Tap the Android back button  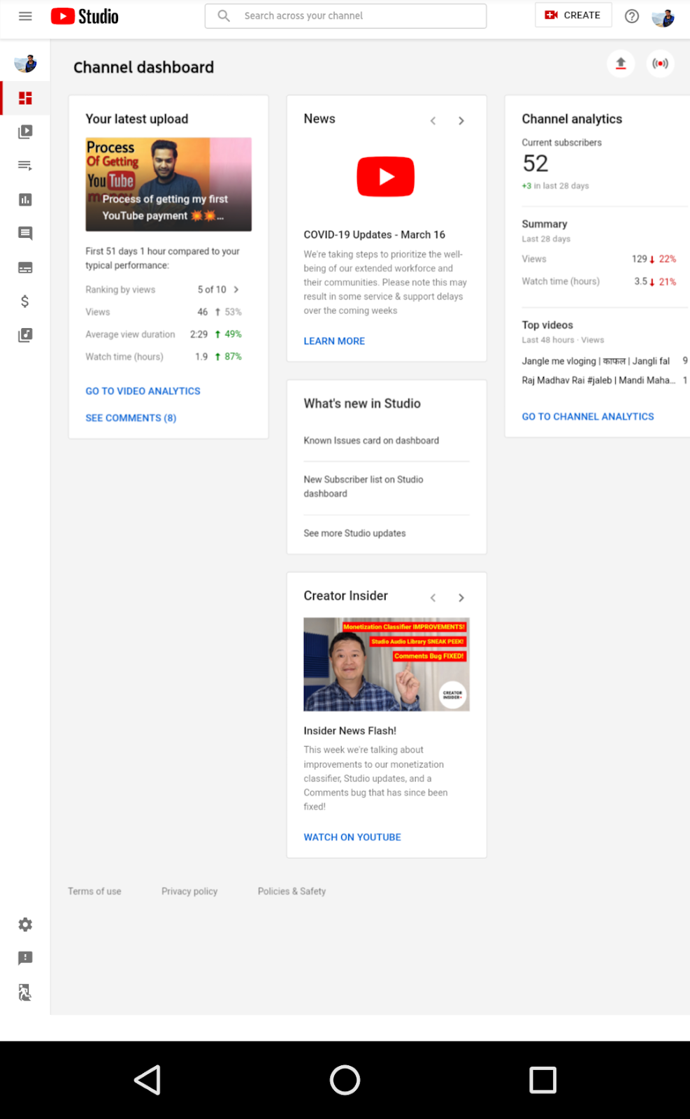pyautogui.click(x=148, y=1080)
